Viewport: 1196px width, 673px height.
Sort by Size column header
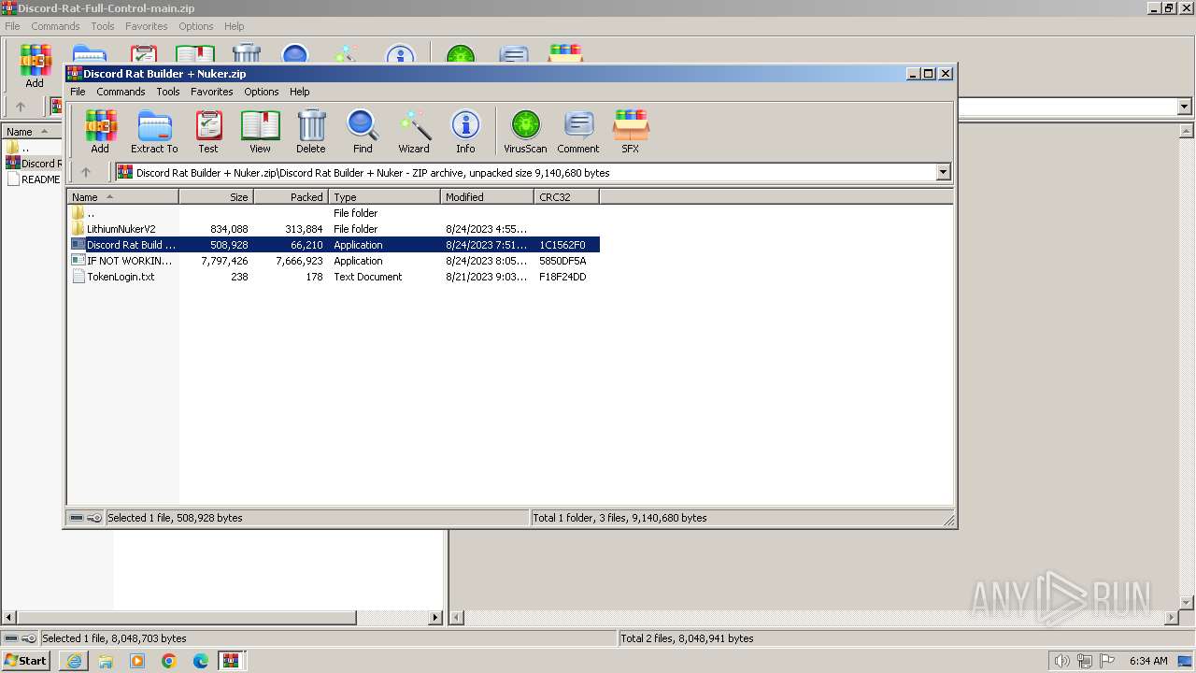(217, 197)
